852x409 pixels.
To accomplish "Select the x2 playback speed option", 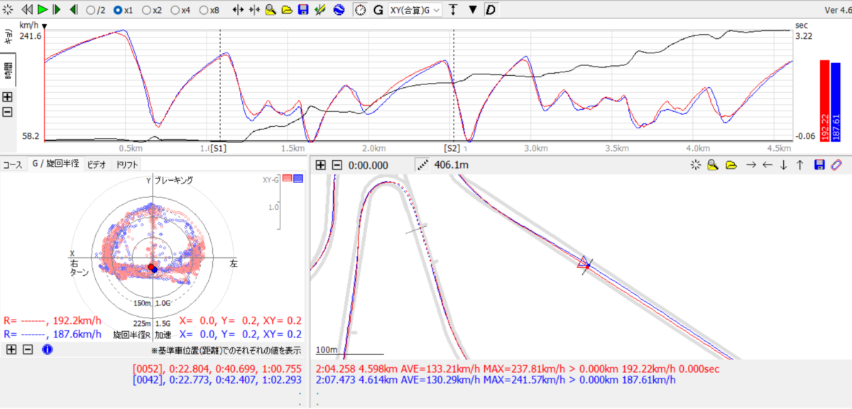I will tap(147, 11).
